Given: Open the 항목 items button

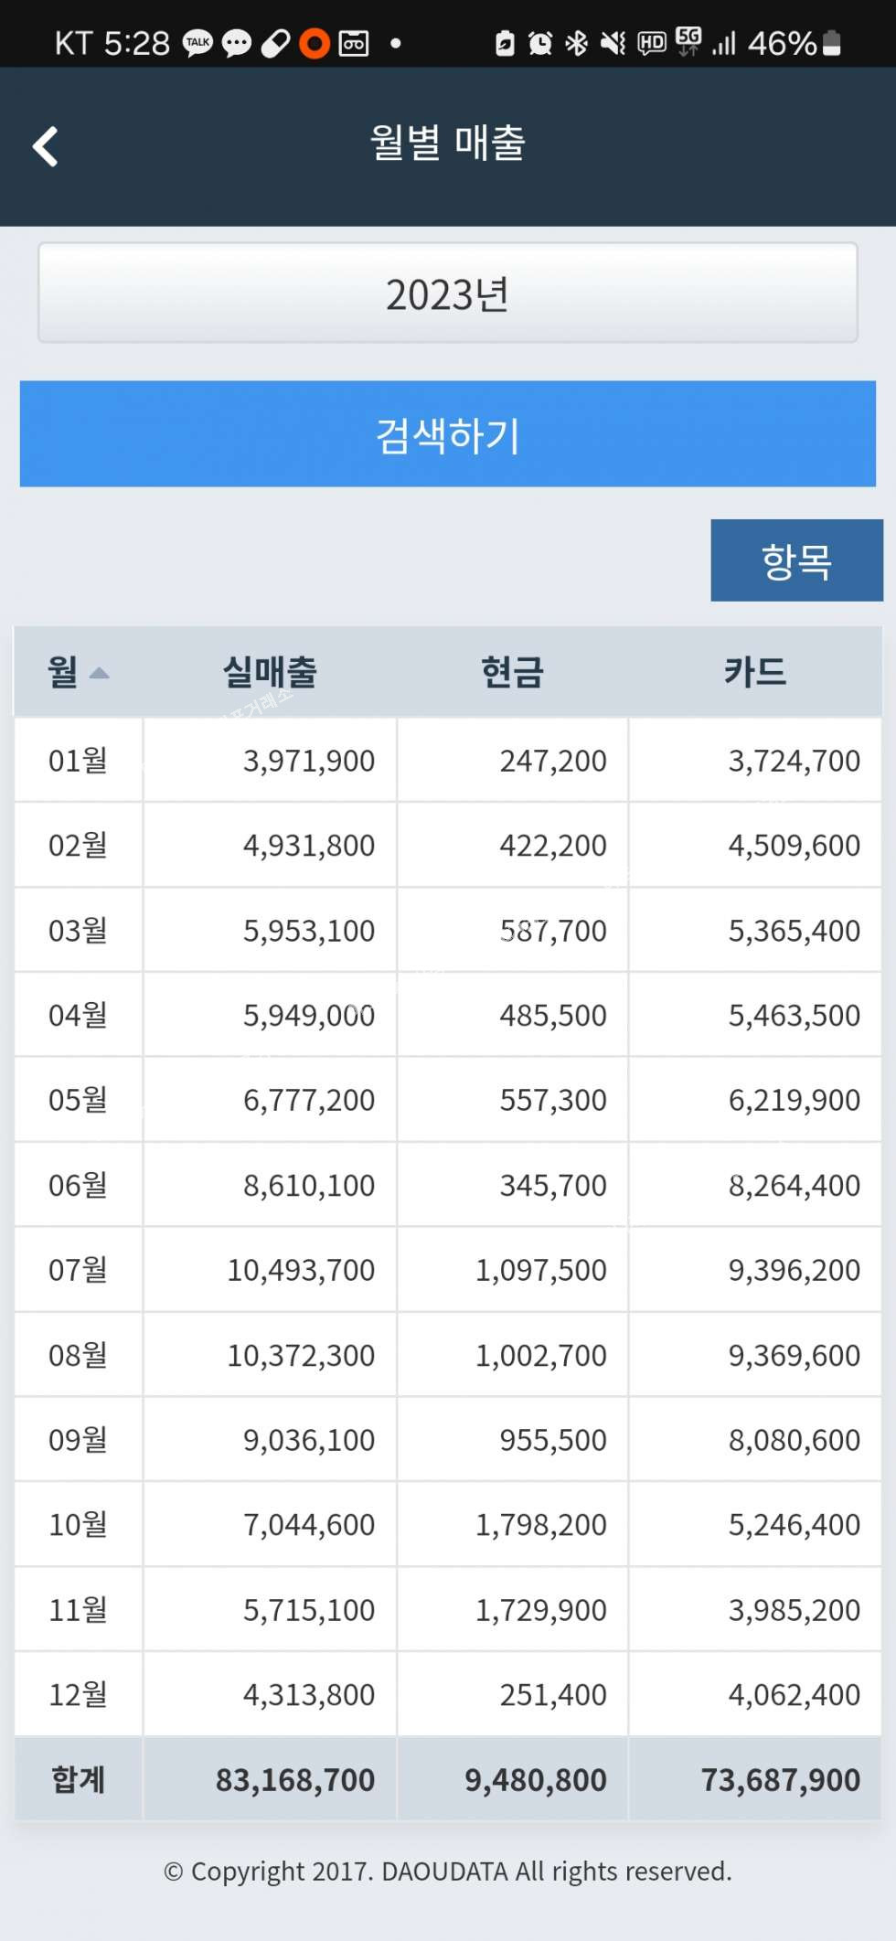Looking at the screenshot, I should pyautogui.click(x=795, y=560).
